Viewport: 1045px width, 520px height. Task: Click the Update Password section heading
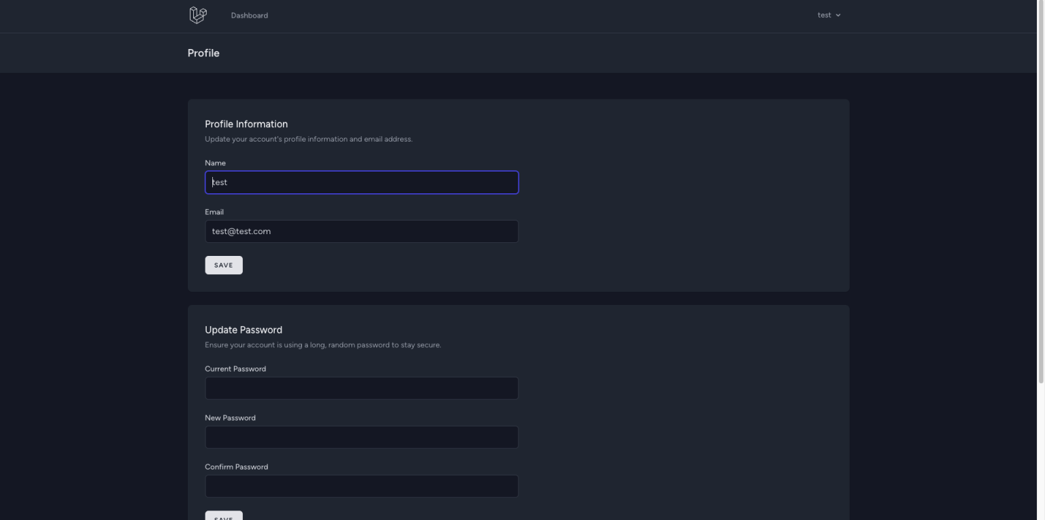[x=244, y=330]
